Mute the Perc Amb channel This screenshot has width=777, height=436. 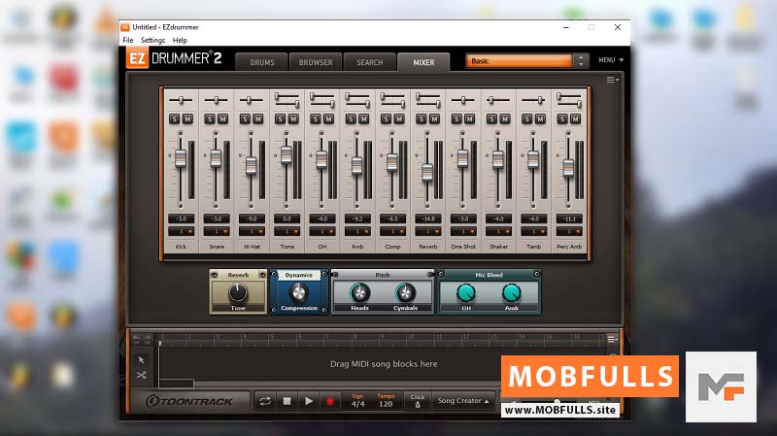coord(575,118)
